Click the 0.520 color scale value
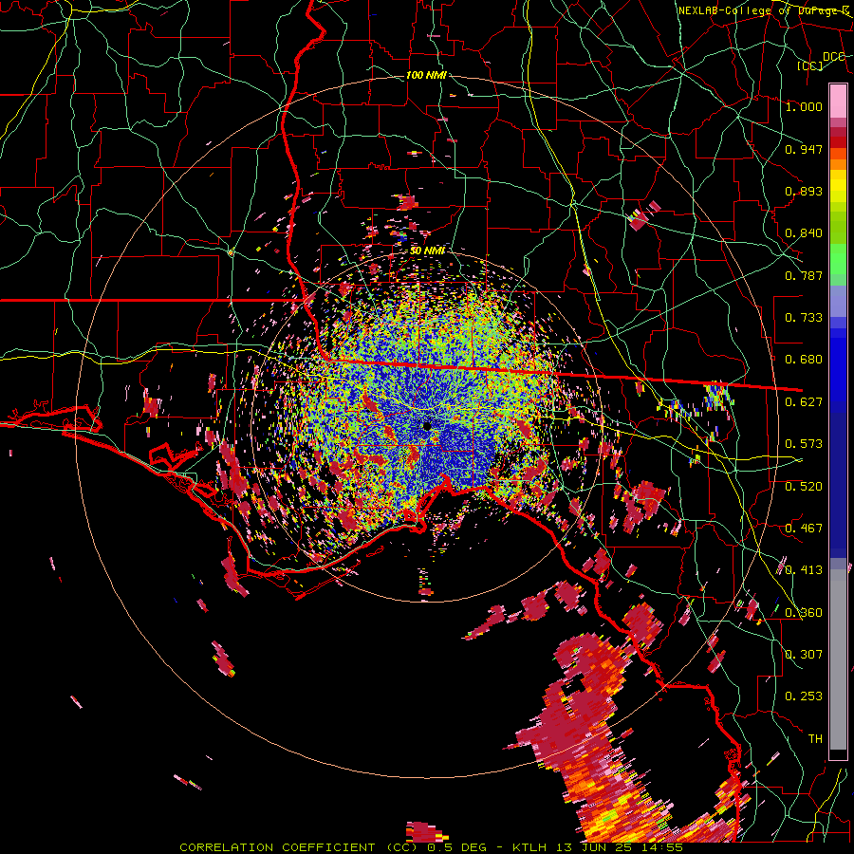The image size is (854, 854). pos(804,487)
